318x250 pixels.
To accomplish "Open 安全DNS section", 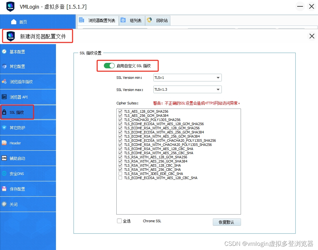I will click(28, 174).
